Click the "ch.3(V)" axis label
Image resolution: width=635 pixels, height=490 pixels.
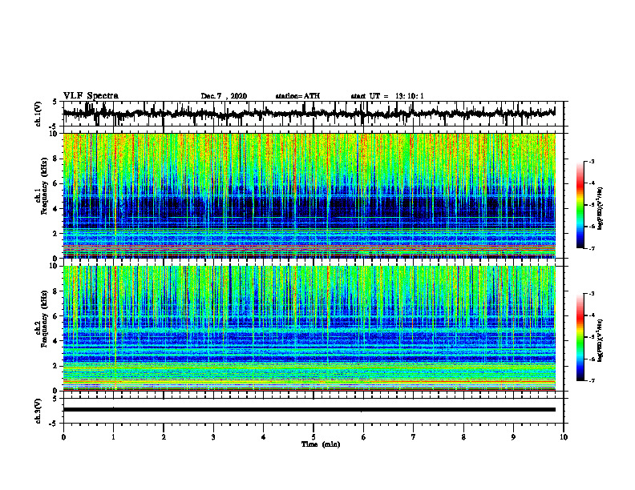click(38, 412)
